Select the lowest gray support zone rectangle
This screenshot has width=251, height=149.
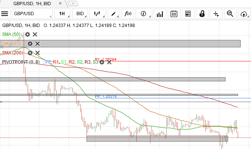pos(157,139)
